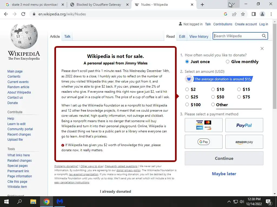The width and height of the screenshot is (277, 207).
Task: Click the Continue button
Action: tap(224, 158)
